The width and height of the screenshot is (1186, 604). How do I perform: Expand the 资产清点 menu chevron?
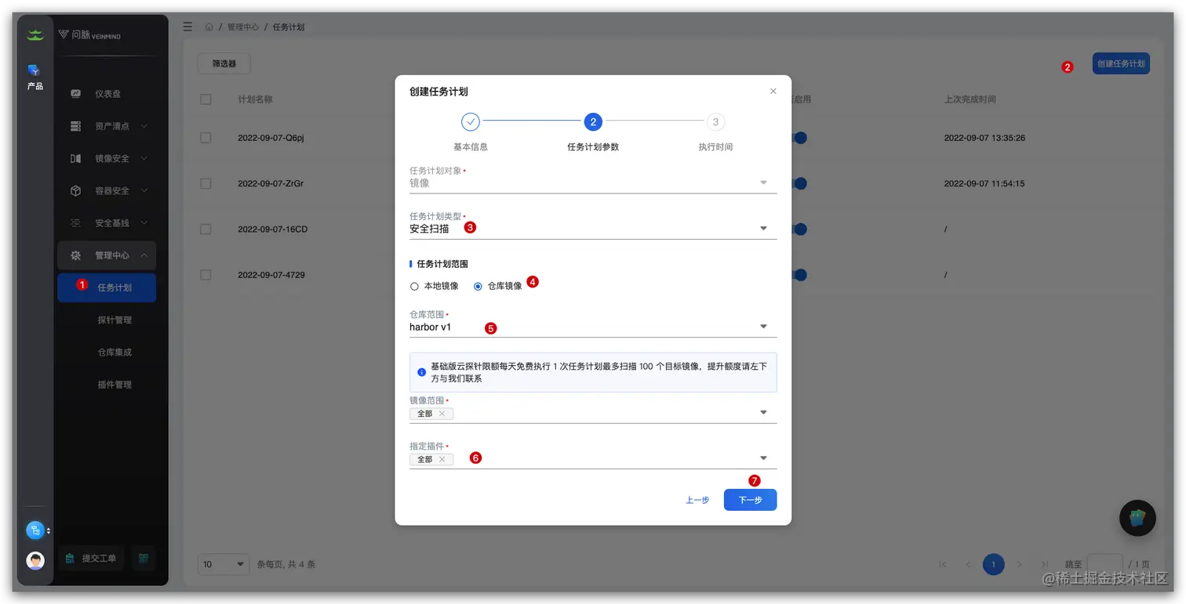[144, 126]
